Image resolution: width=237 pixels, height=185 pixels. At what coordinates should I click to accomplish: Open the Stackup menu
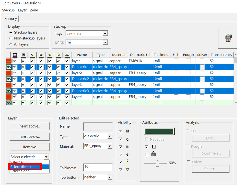pos(8,10)
